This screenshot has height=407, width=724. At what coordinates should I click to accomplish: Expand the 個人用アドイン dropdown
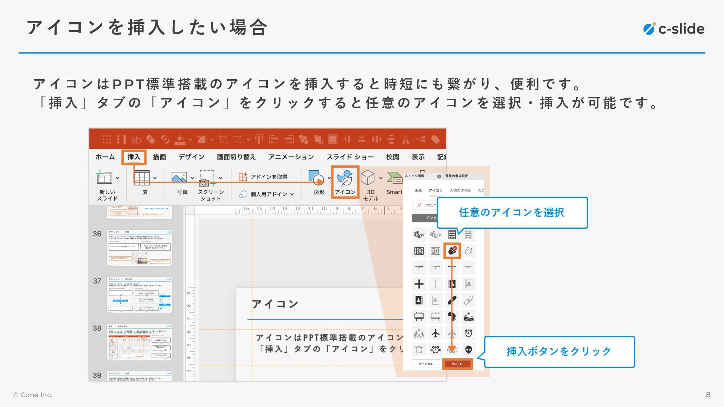tap(292, 194)
